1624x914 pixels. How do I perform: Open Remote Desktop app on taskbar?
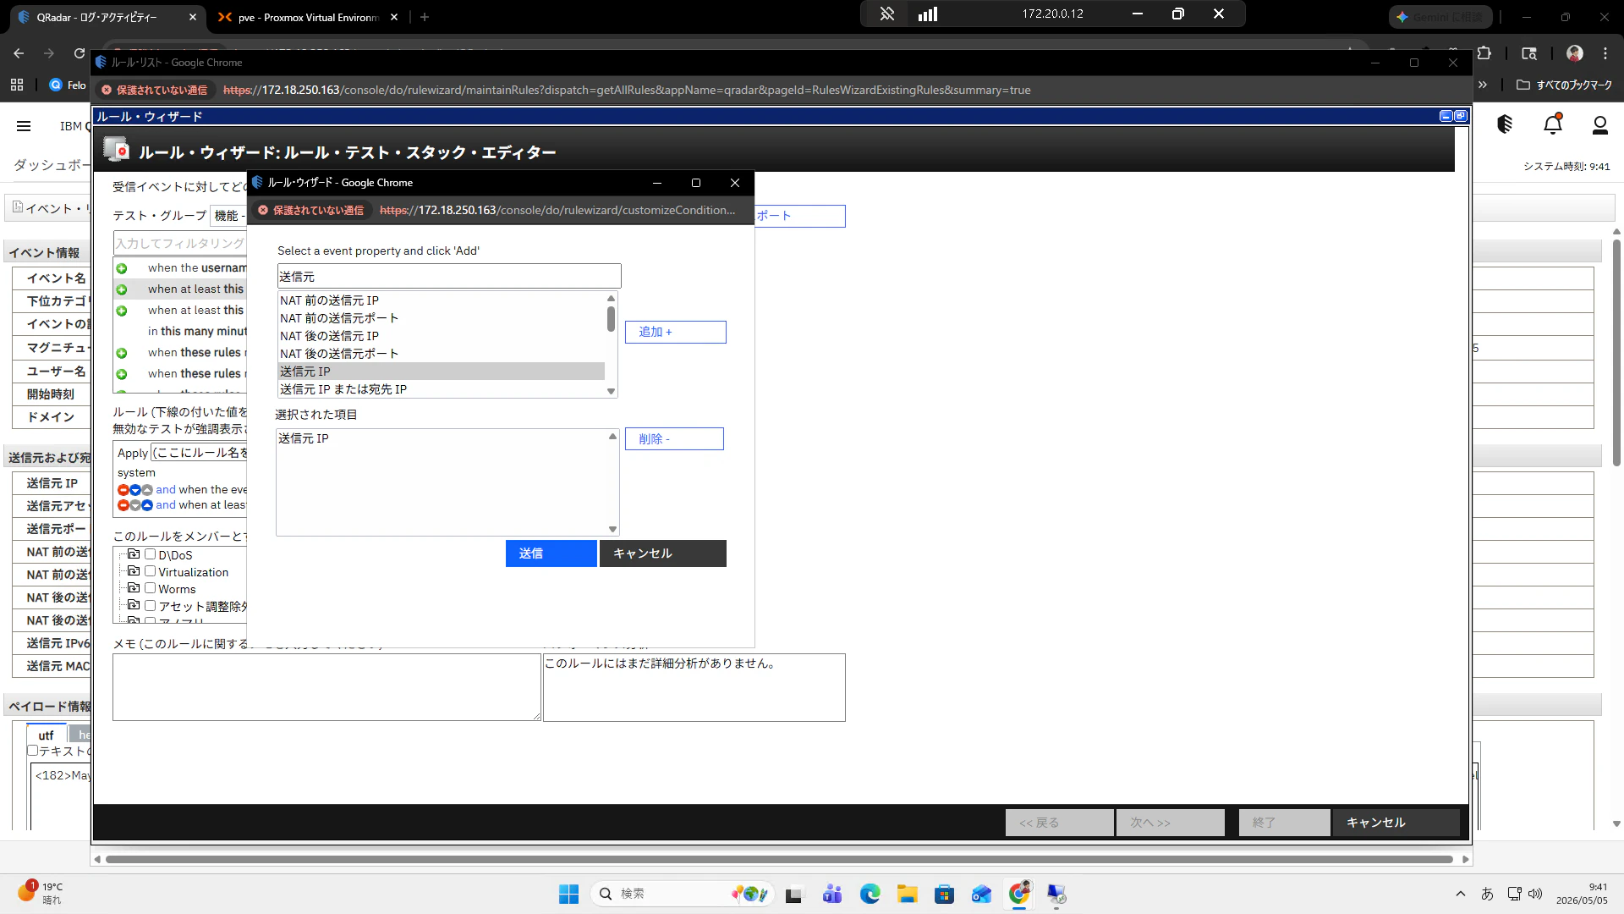(1056, 894)
